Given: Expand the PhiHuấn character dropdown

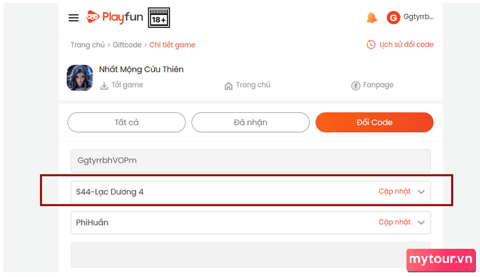Looking at the screenshot, I should (x=422, y=222).
